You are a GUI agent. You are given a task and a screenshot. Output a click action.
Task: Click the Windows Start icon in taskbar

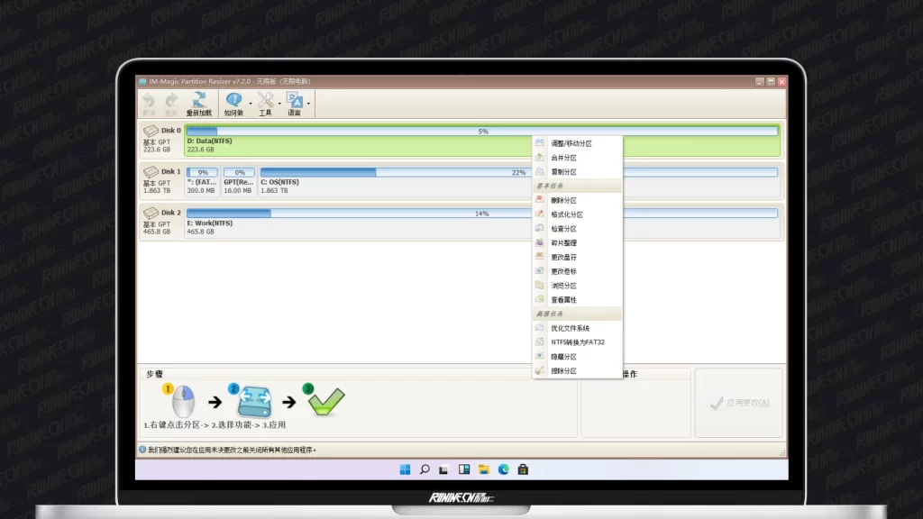[x=405, y=469]
